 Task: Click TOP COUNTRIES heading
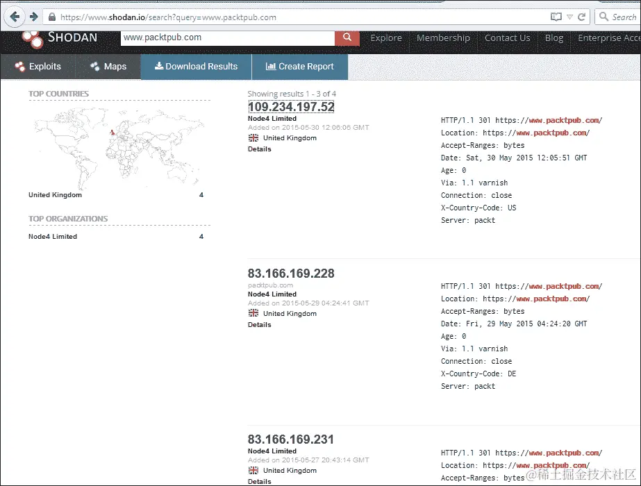58,94
